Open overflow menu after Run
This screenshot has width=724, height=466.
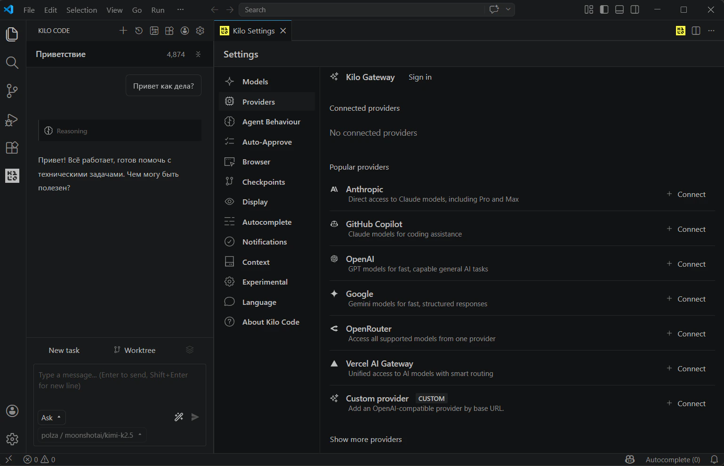180,10
